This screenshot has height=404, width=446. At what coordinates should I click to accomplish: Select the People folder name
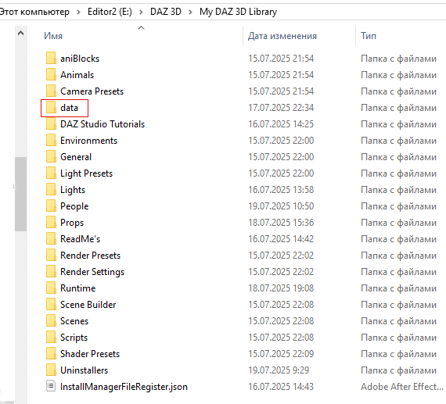pos(74,206)
